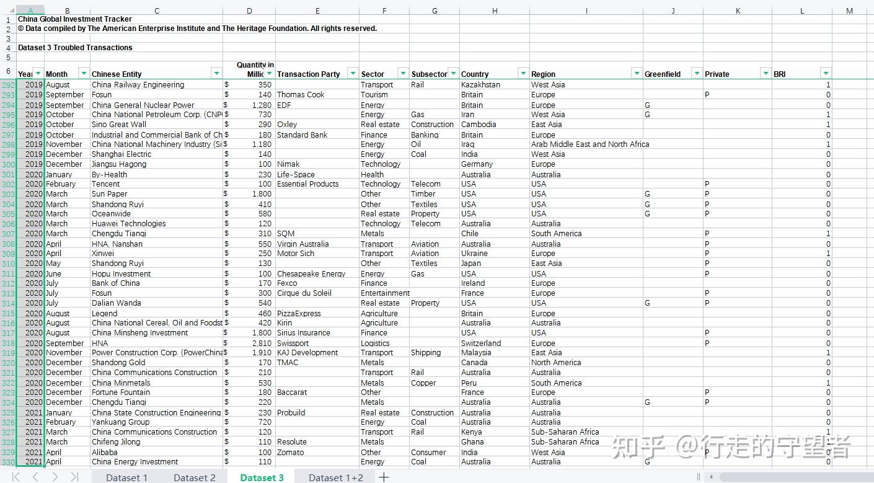The image size is (874, 483).
Task: Click the 'Sino Great Wall' entity cell
Action: [157, 125]
